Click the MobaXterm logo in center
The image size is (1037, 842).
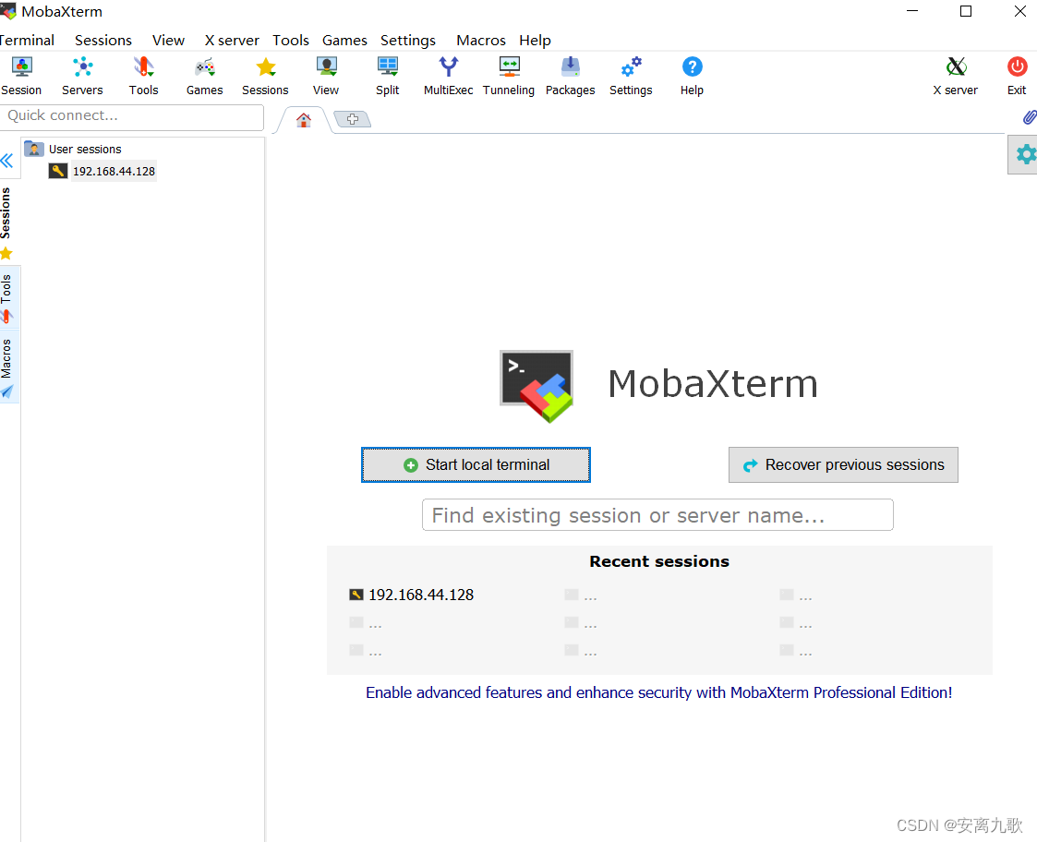coord(537,386)
